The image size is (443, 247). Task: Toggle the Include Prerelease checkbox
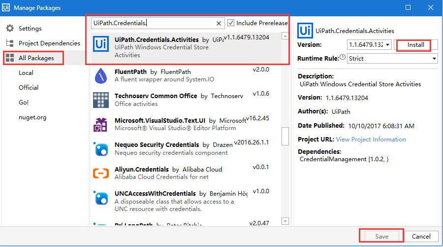coord(231,23)
